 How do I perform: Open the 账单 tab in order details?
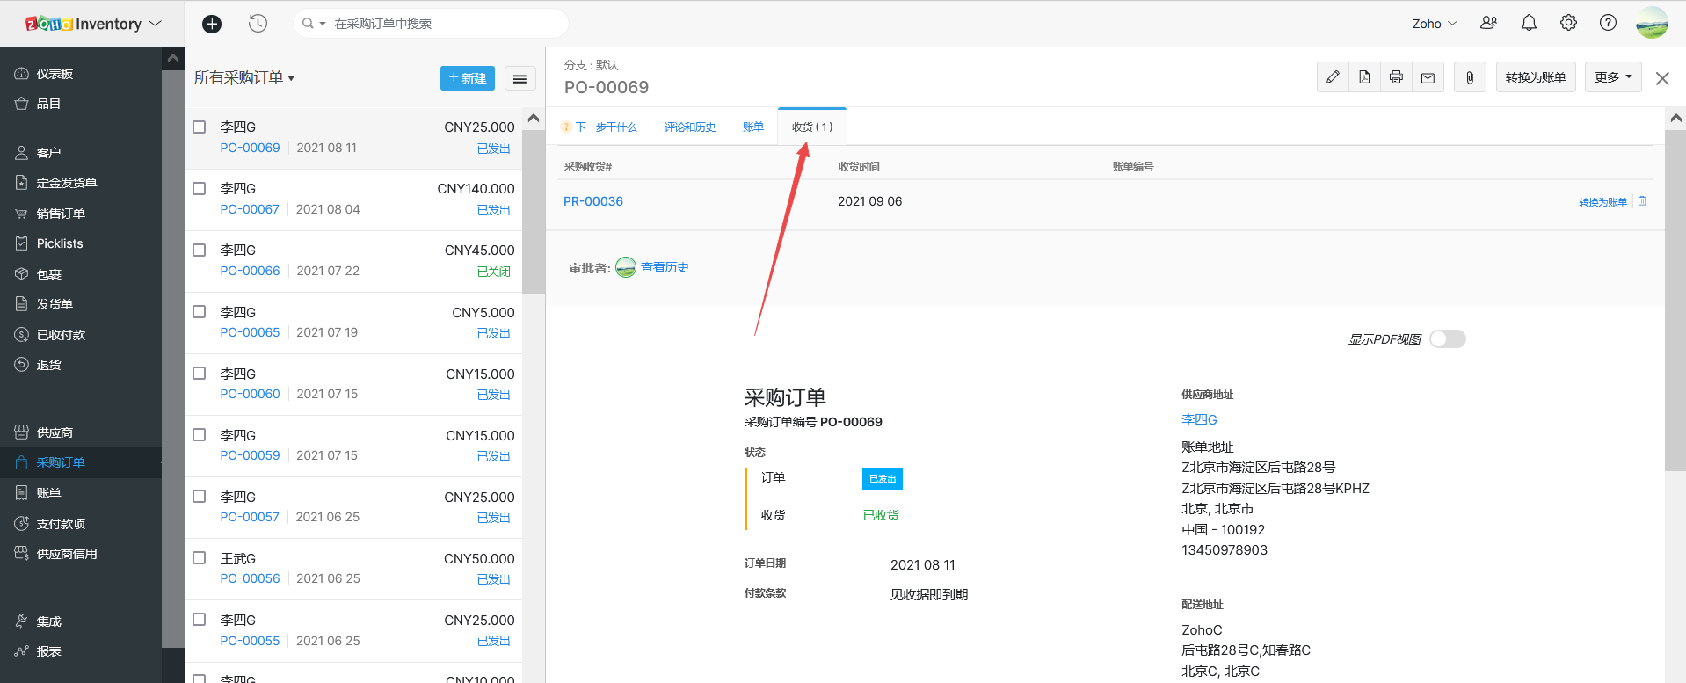[752, 127]
